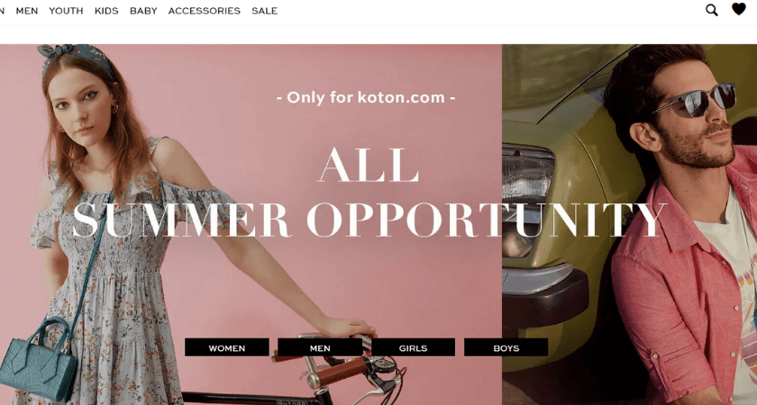Open the YOUTH navigation menu
Image resolution: width=757 pixels, height=405 pixels.
[x=66, y=11]
